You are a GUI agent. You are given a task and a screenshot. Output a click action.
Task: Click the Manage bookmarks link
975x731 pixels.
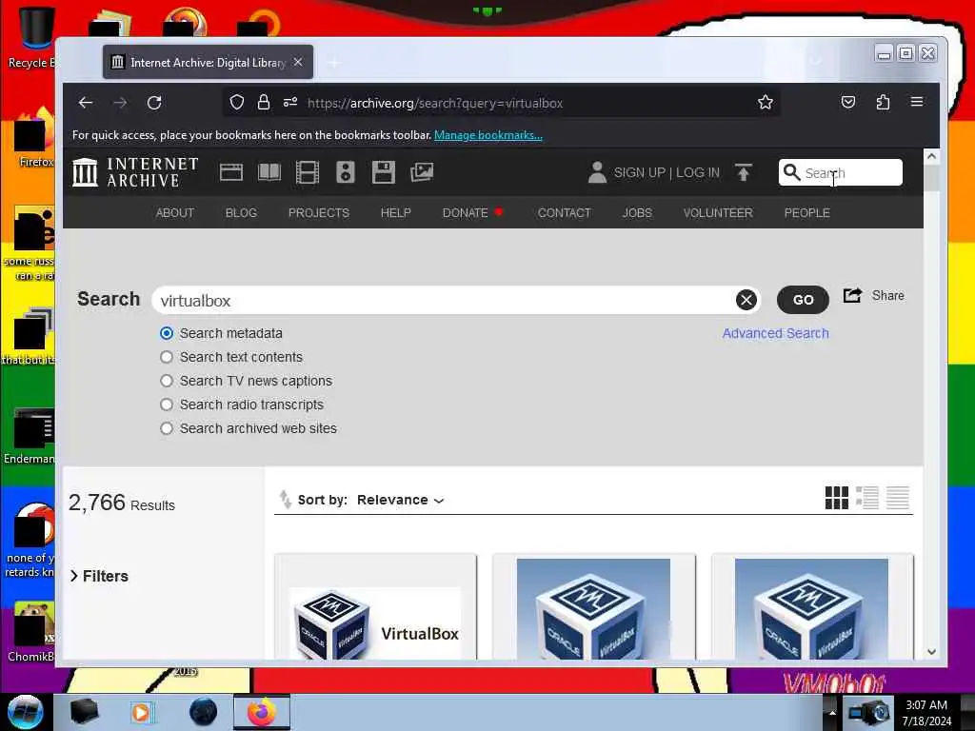point(488,135)
